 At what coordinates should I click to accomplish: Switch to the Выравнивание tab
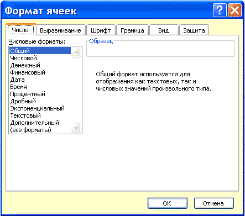click(61, 30)
